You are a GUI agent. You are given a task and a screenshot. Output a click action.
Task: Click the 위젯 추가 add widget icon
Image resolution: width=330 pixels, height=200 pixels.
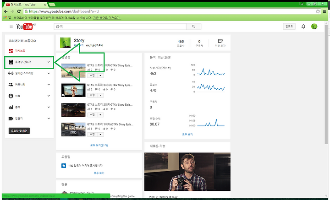(x=220, y=41)
